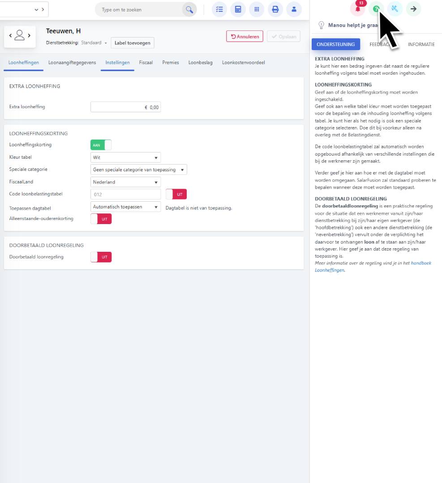Switch to Loonheffingen tab
The width and height of the screenshot is (442, 483).
(x=23, y=63)
